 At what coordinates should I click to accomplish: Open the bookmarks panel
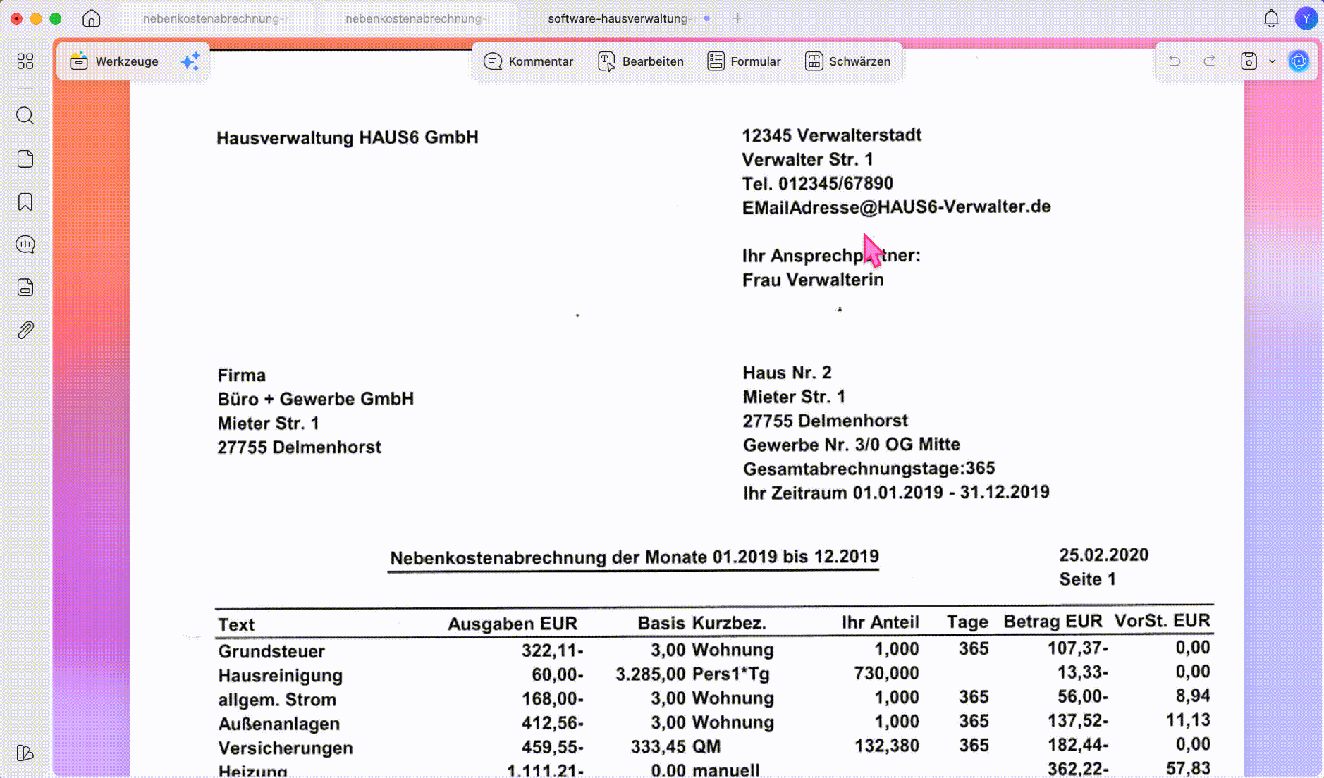coord(25,202)
